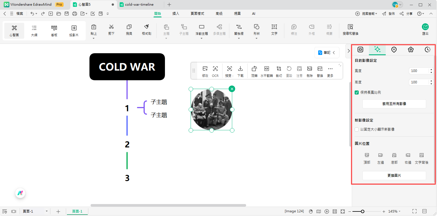Click the 格式刷 format painter

pos(146,29)
